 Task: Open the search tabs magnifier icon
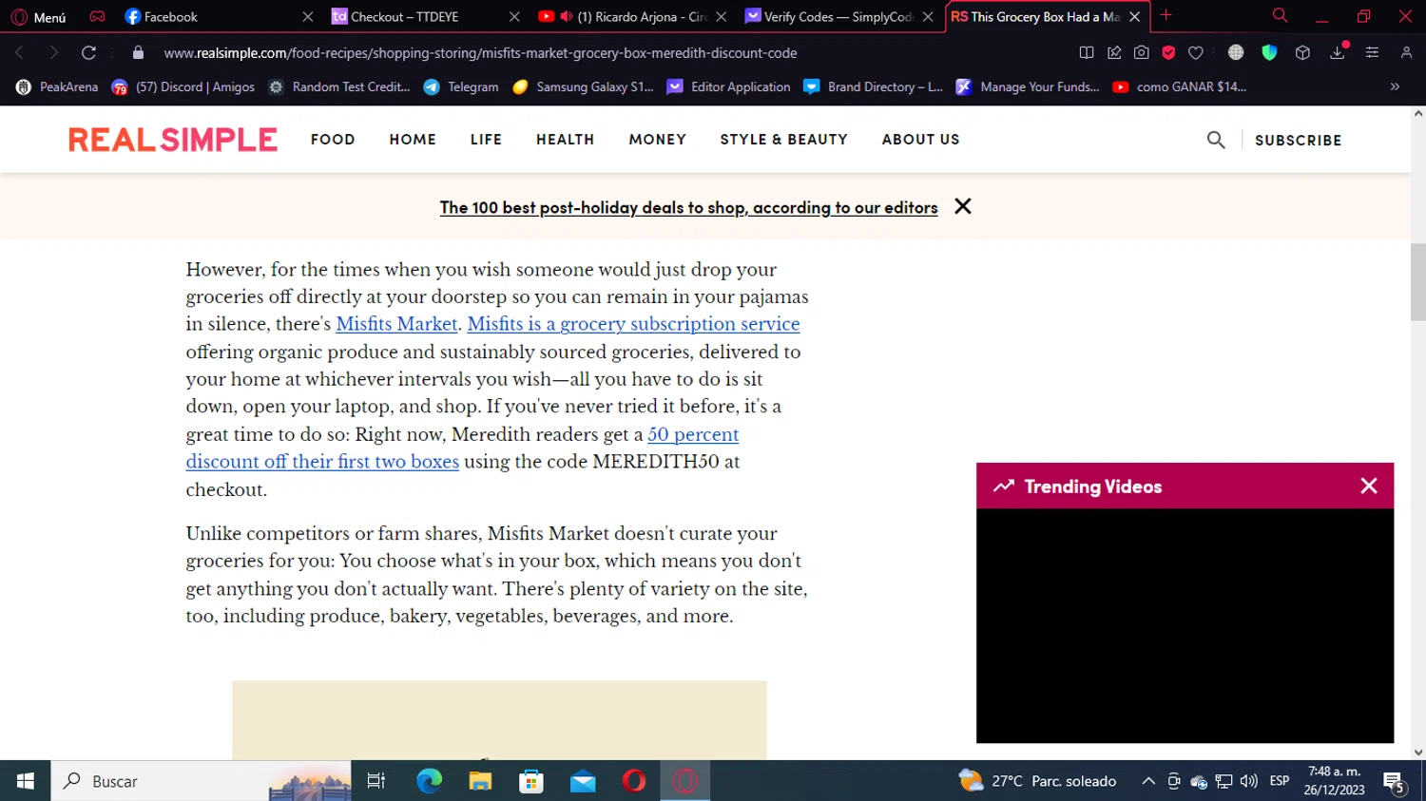click(1280, 15)
